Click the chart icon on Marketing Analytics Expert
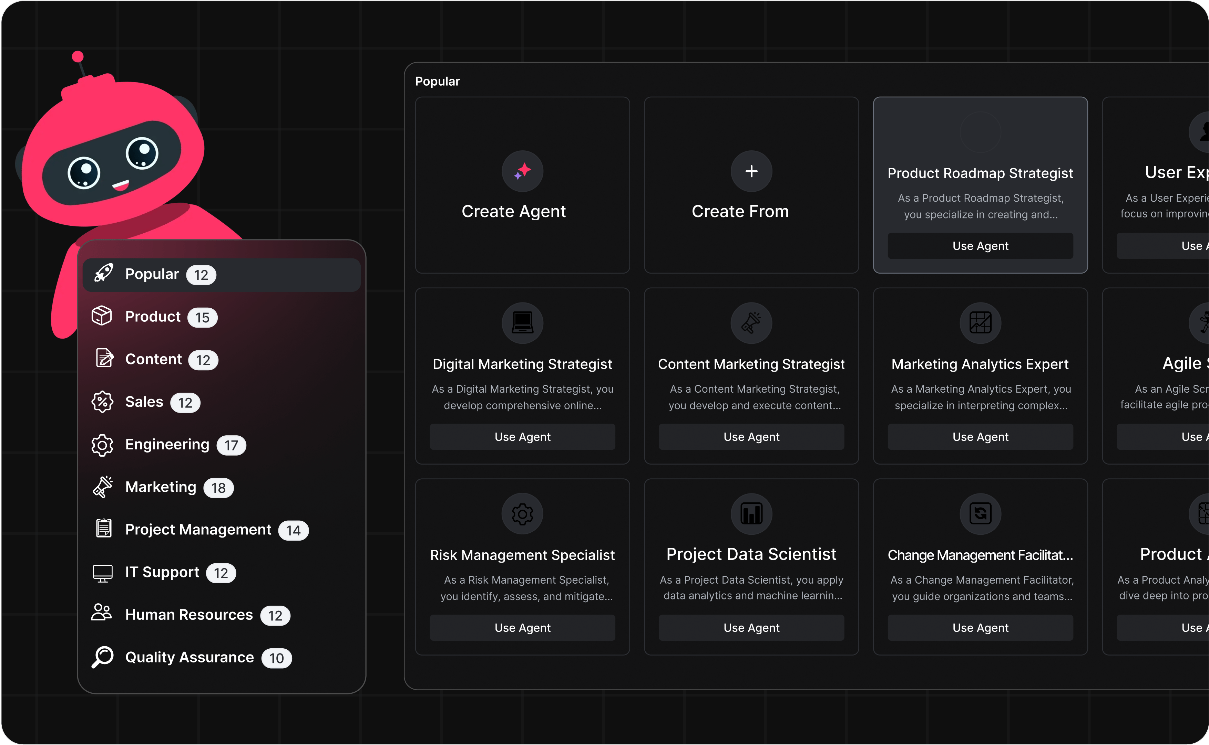 [x=980, y=323]
